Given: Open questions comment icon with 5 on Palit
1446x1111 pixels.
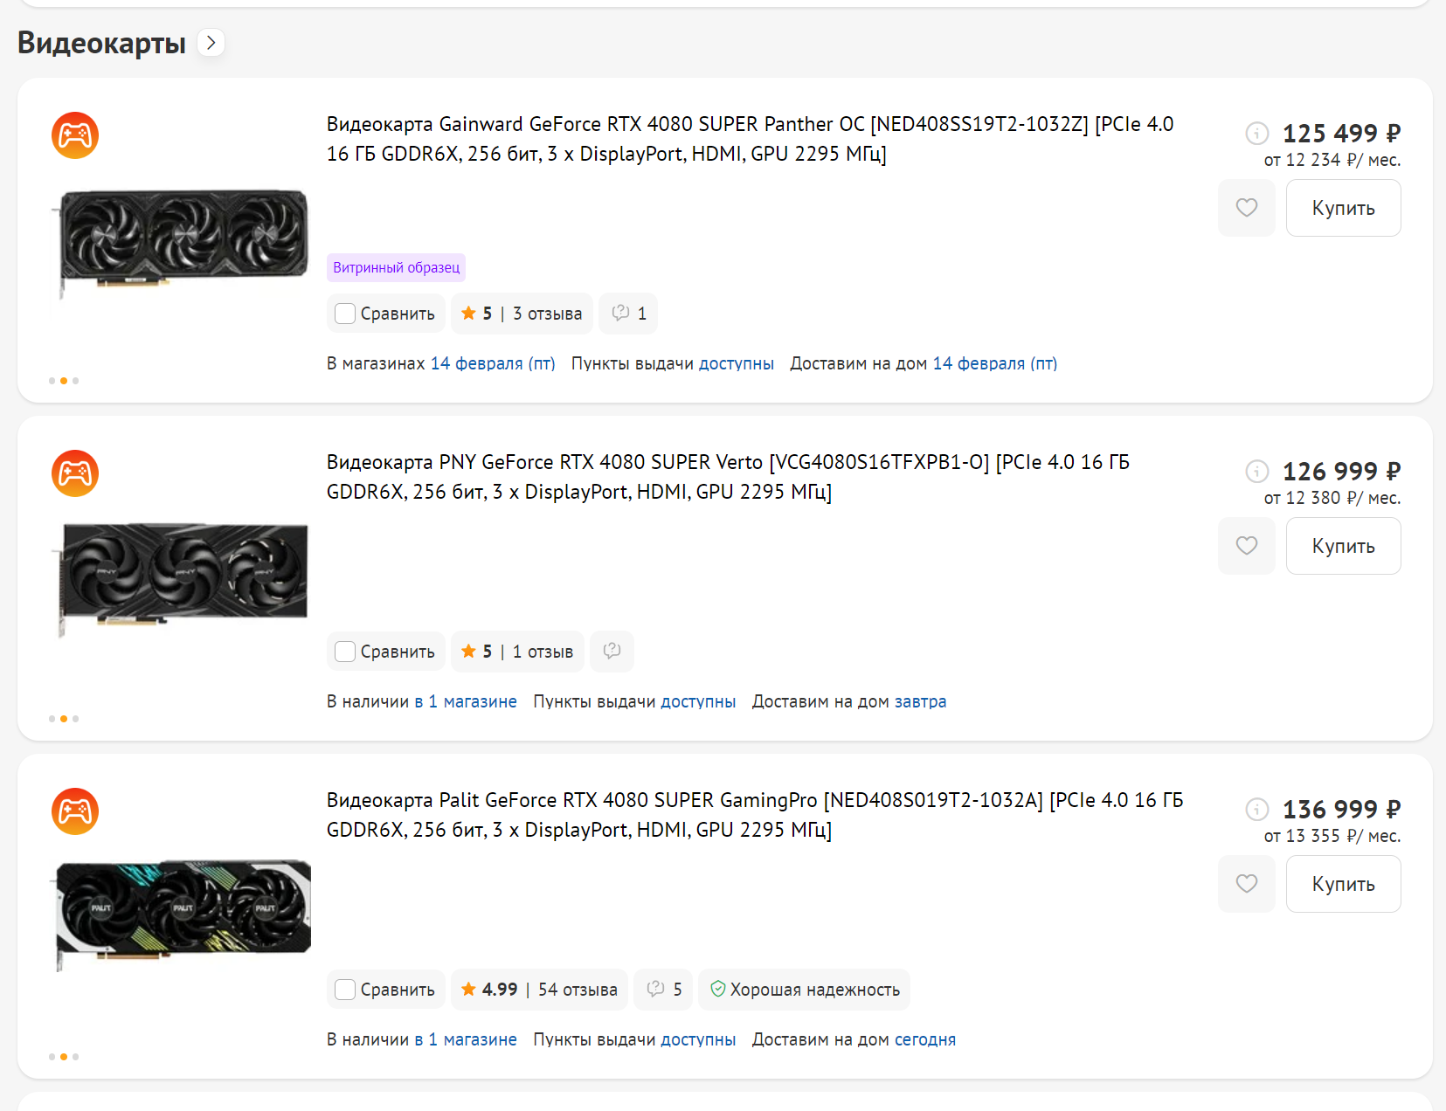Looking at the screenshot, I should coord(663,990).
